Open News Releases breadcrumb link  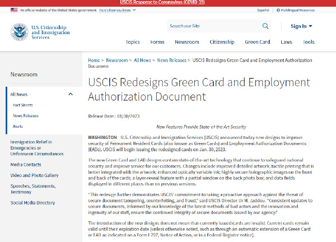pyautogui.click(x=171, y=59)
